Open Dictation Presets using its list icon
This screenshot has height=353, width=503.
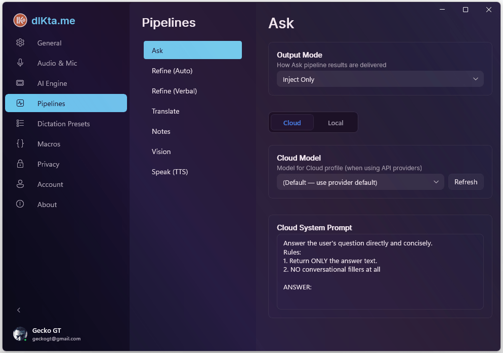click(20, 124)
